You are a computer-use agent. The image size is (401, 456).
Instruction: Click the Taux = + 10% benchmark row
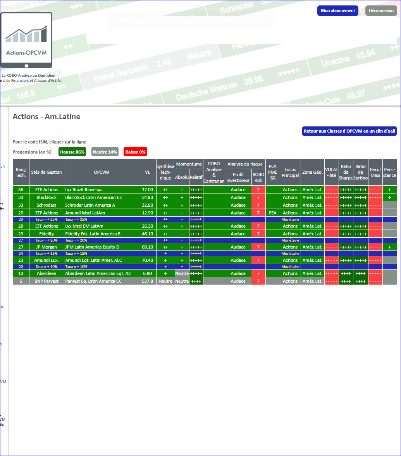click(205, 266)
